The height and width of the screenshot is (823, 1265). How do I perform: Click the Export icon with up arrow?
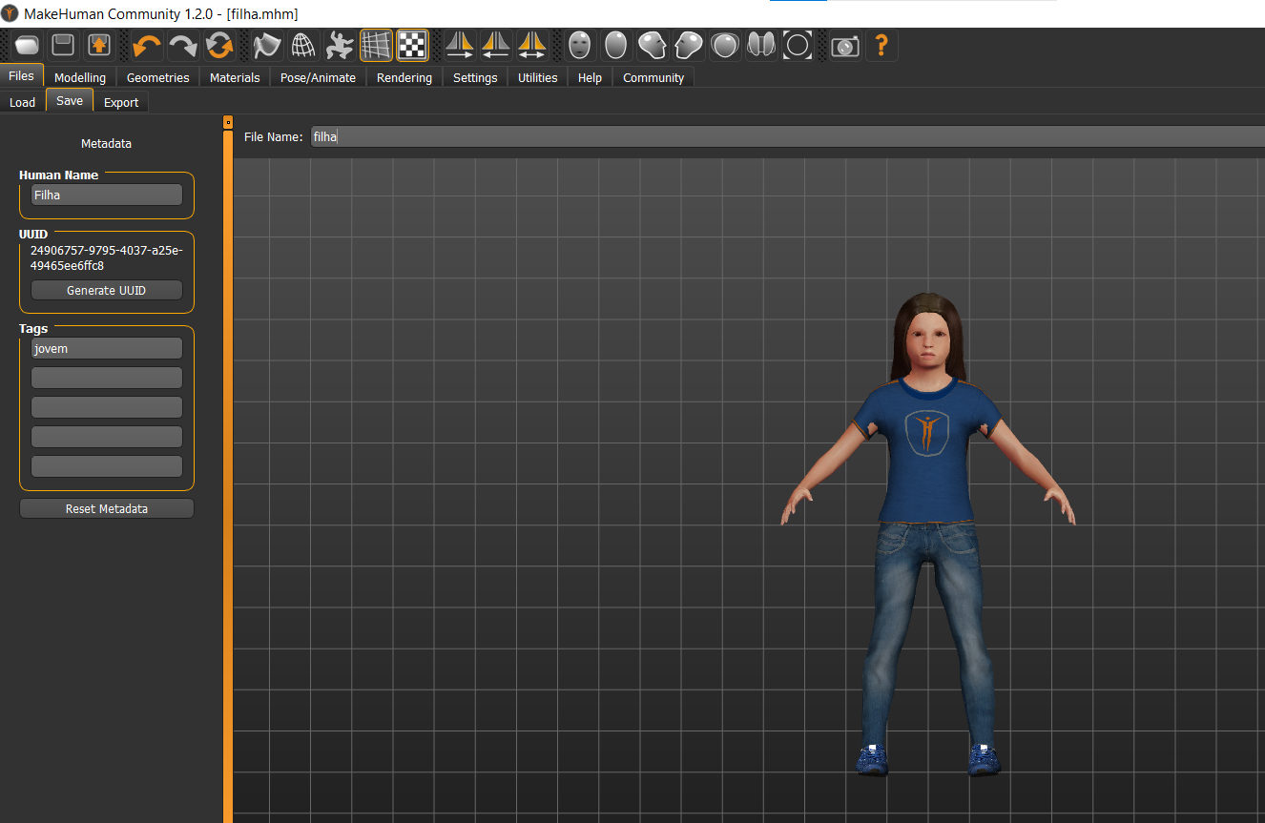[99, 45]
